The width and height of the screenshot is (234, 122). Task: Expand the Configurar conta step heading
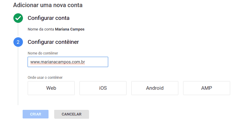(49, 18)
